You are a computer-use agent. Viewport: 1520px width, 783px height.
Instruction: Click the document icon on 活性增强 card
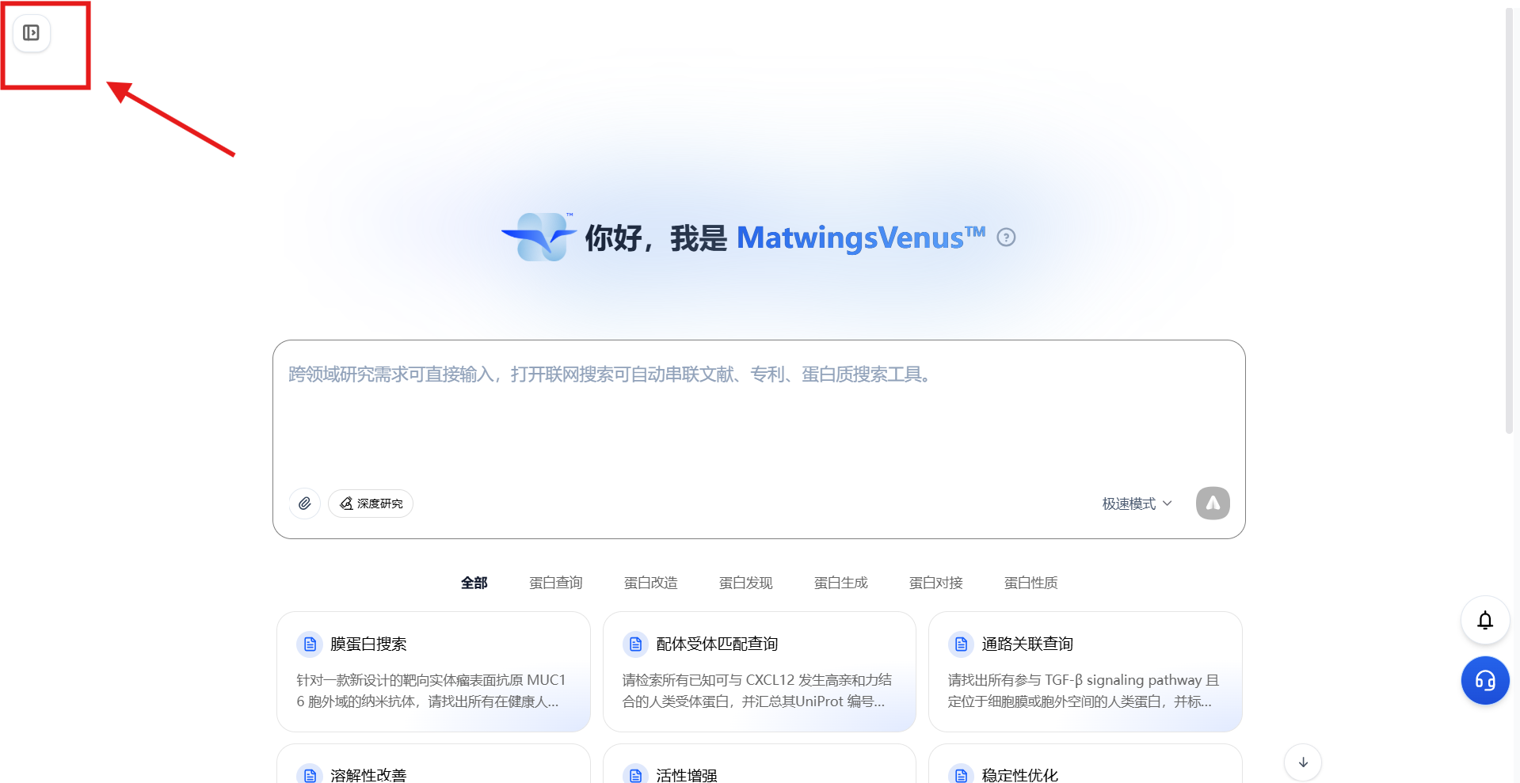coord(635,775)
